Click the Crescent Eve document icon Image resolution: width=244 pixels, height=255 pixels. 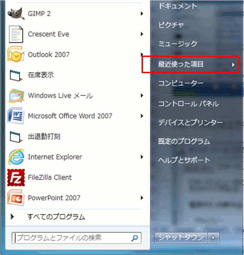coord(16,34)
